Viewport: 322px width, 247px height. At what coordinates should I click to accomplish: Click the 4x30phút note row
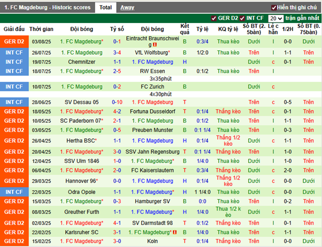[x=160, y=94]
